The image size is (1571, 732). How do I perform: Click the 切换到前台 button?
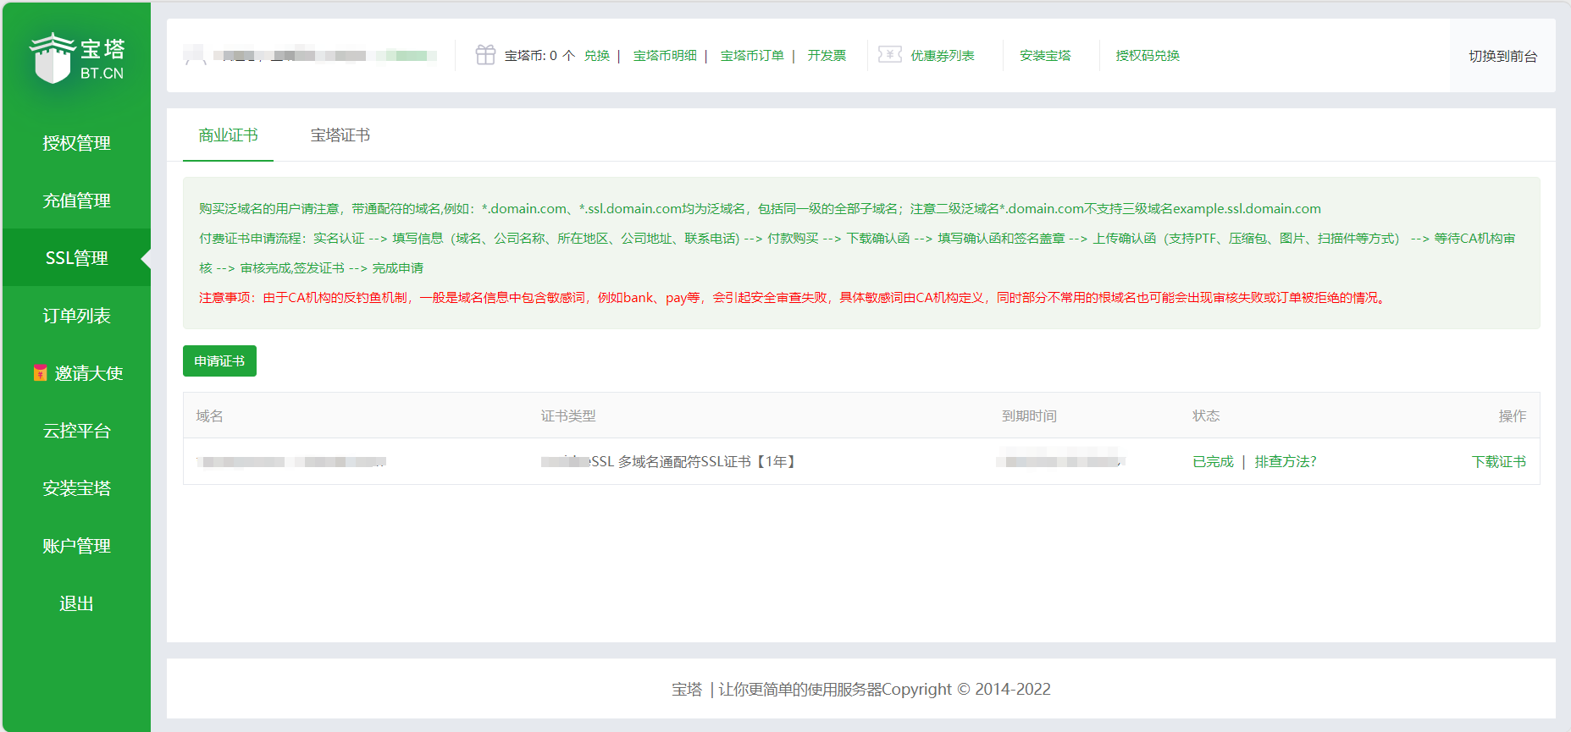[x=1502, y=56]
